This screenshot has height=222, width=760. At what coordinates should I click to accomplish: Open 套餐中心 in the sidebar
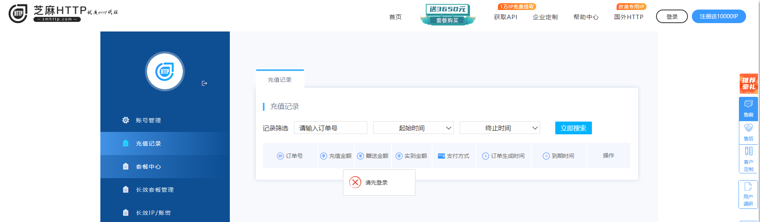point(148,167)
